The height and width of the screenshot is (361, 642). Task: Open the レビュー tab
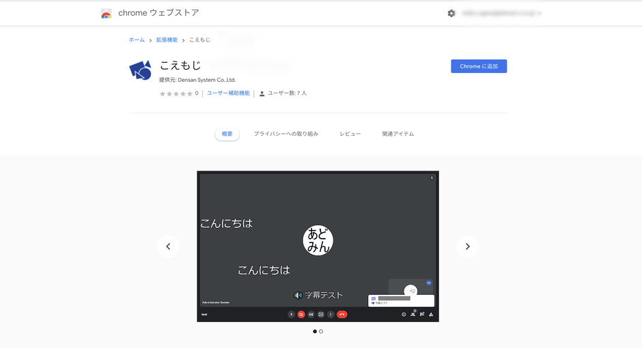coord(350,134)
